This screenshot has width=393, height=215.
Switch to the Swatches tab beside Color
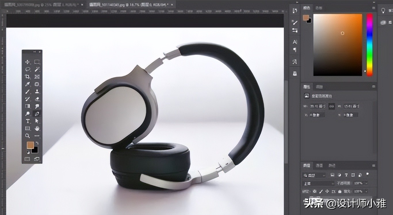click(319, 8)
